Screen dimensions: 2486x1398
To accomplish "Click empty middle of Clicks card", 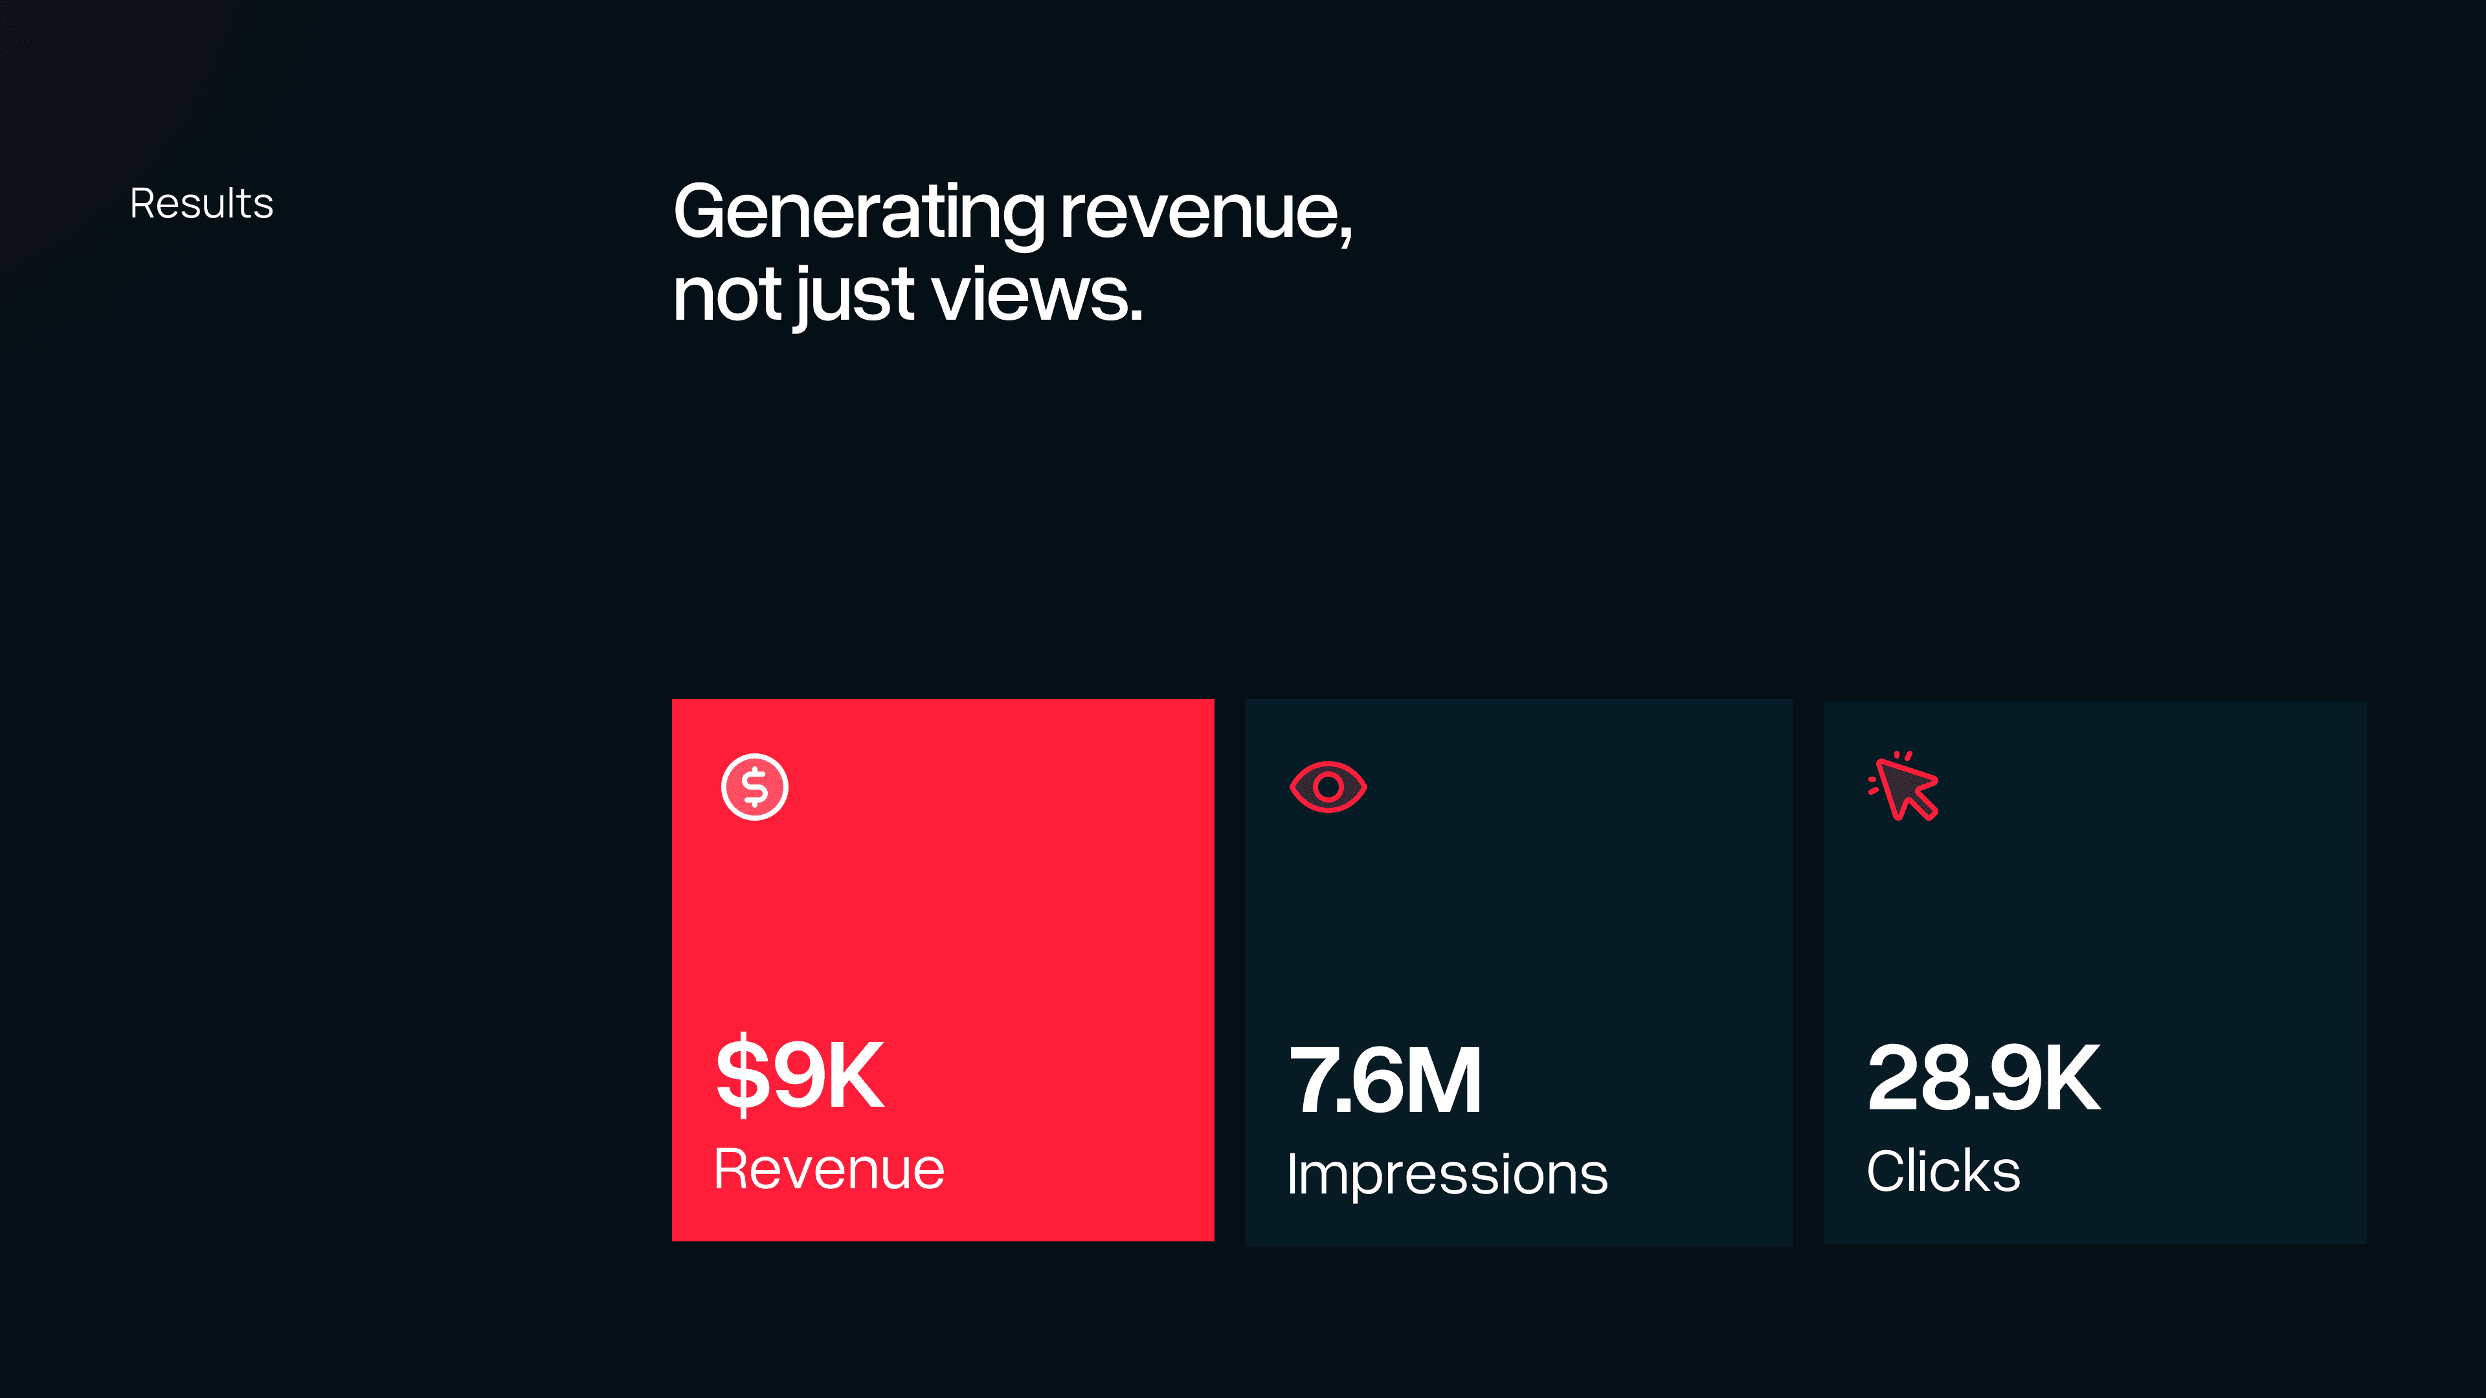I will pos(2094,926).
